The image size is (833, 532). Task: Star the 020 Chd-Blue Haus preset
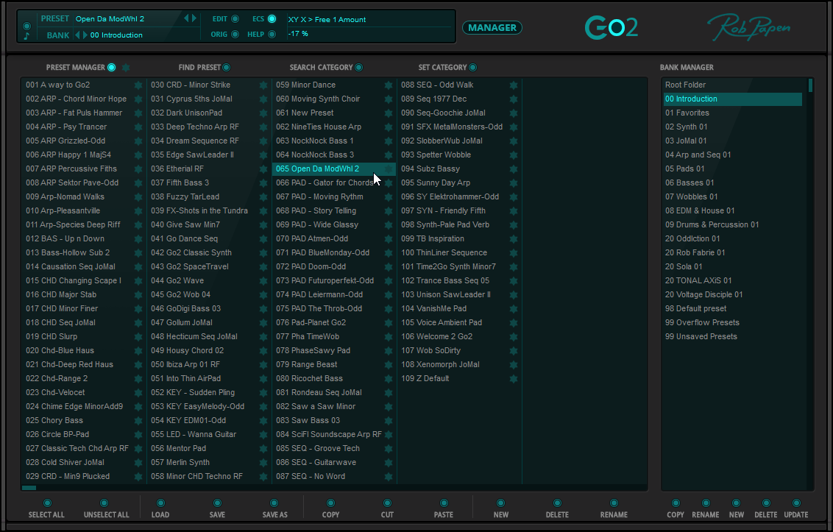(x=138, y=351)
